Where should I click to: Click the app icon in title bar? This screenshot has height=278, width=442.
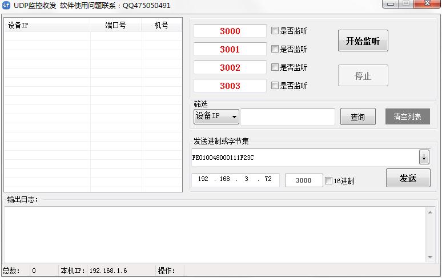pos(7,5)
